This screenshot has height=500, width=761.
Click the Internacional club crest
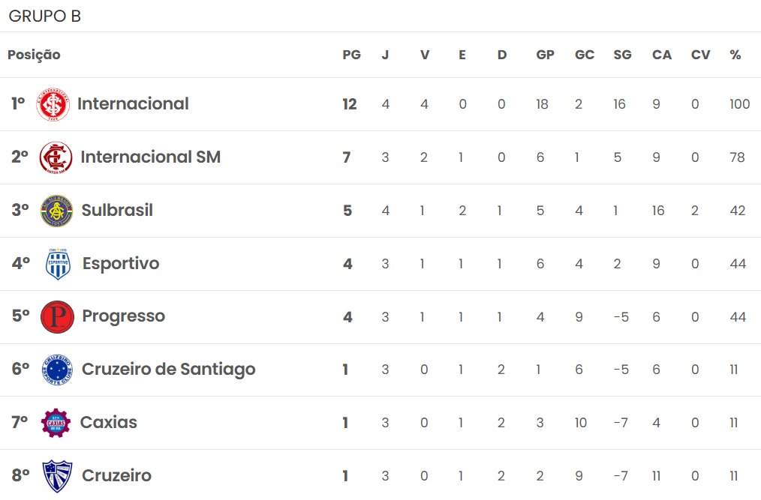point(53,104)
